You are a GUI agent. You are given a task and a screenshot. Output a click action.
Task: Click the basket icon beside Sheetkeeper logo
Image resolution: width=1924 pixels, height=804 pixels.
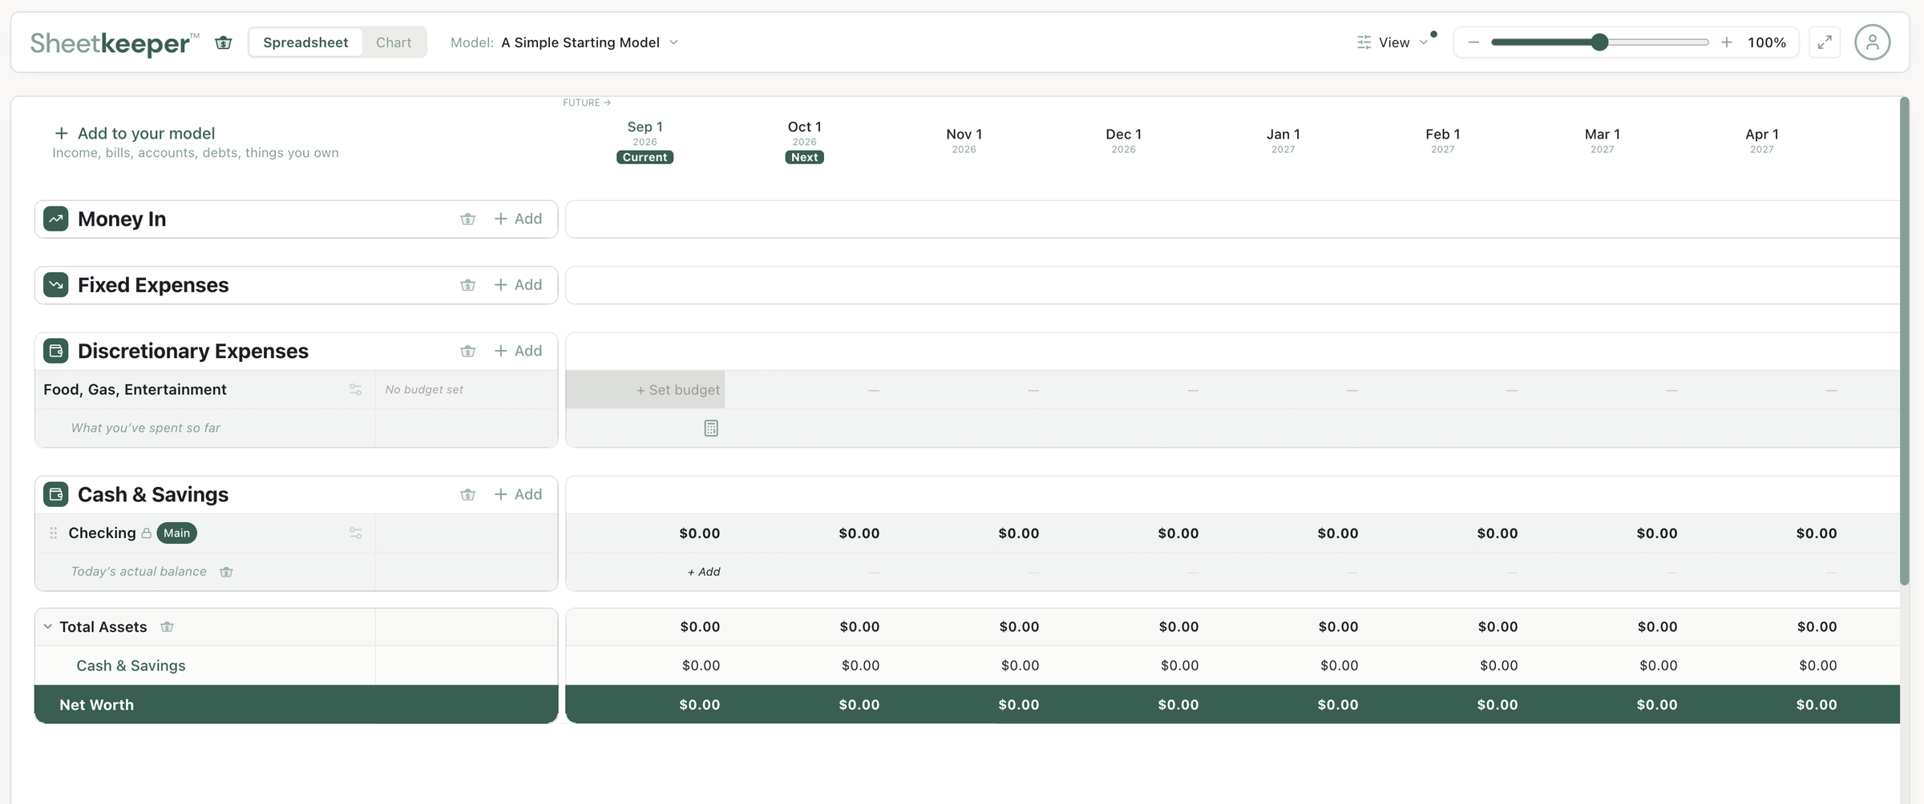[x=224, y=42]
